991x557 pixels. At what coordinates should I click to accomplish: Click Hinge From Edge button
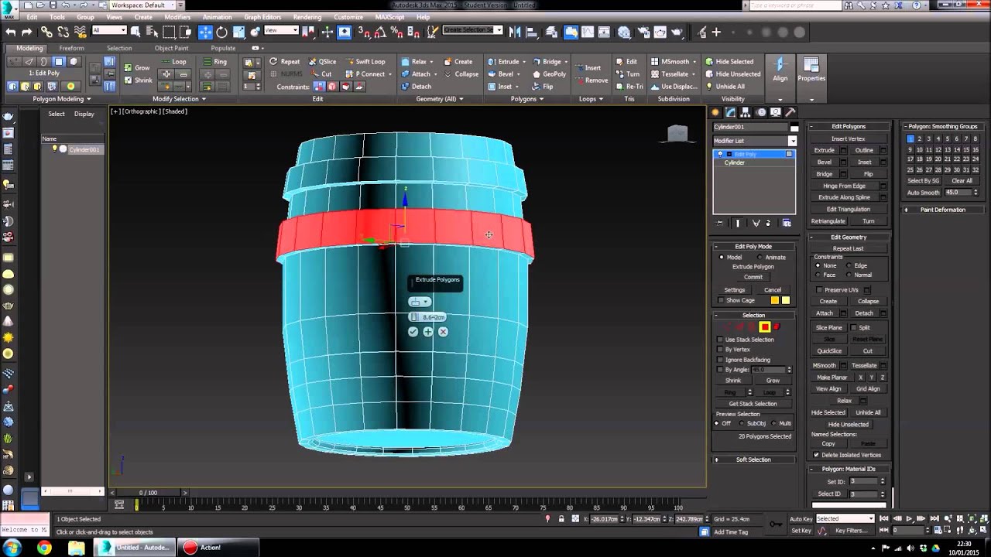pos(844,186)
